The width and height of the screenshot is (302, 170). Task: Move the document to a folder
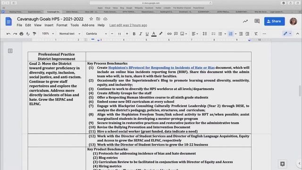[x=98, y=19]
